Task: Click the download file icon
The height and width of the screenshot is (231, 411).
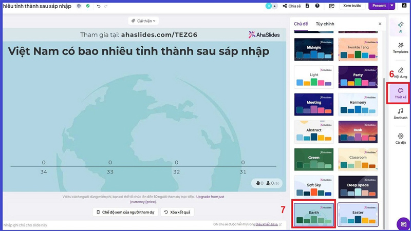Action: tap(307, 6)
